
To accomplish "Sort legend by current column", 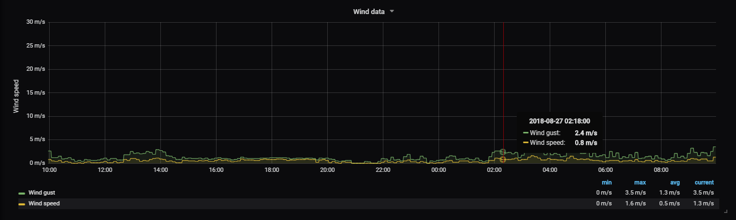I will point(704,183).
